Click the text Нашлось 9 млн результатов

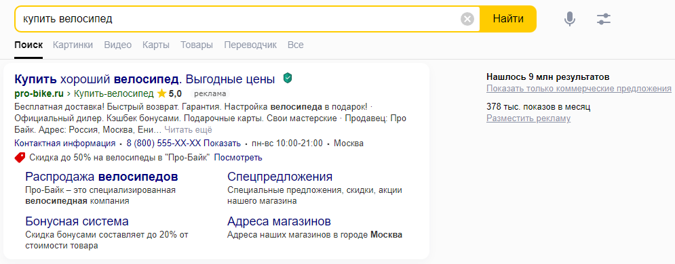[548, 77]
